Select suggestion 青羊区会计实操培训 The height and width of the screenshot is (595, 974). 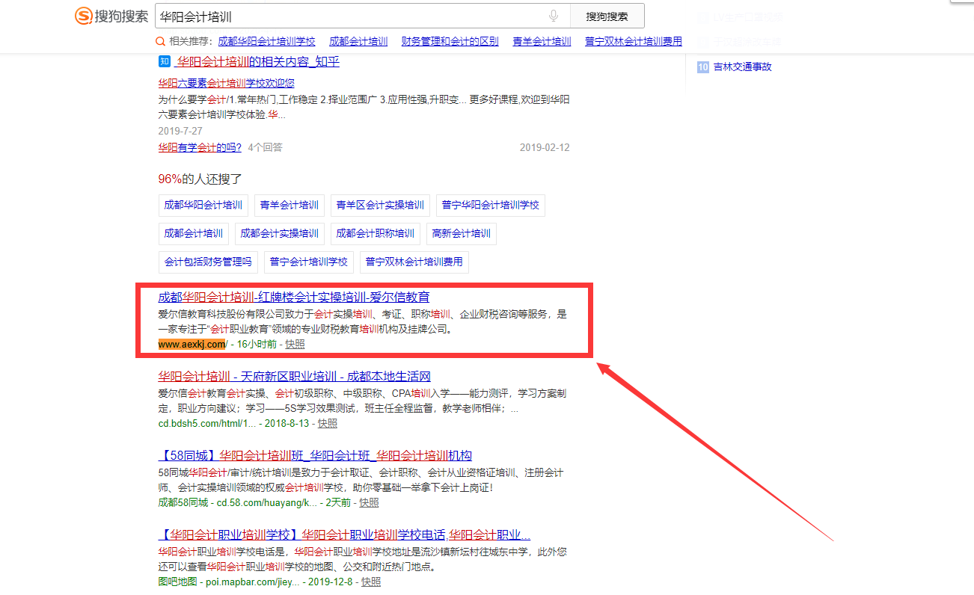[x=380, y=205]
